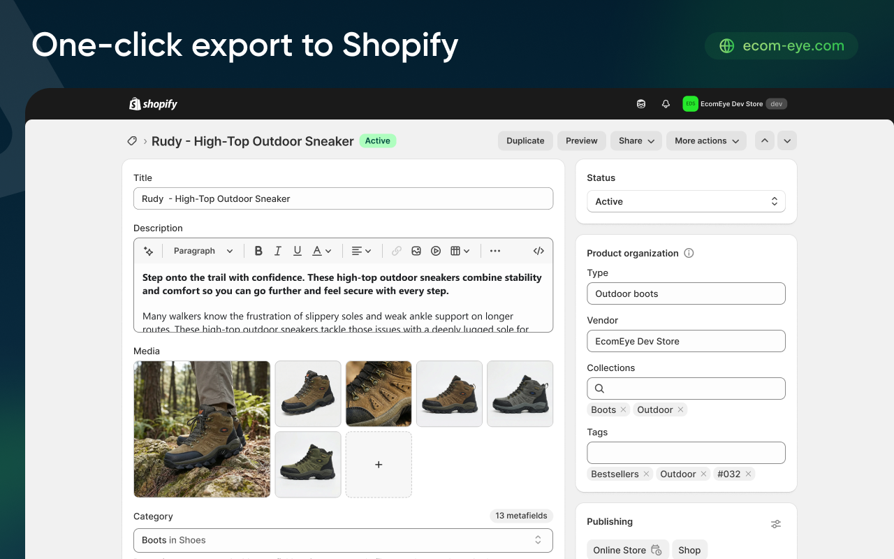Switch to HTML code view
The image size is (894, 559).
click(538, 251)
